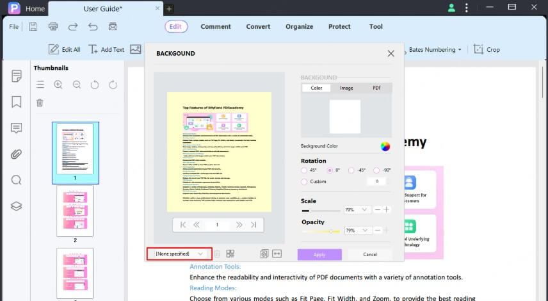
Task: Close the Background dialog
Action: 391,54
